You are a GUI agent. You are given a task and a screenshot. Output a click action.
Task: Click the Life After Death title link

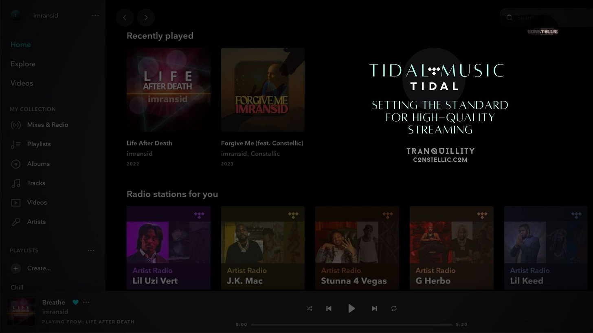tap(149, 143)
